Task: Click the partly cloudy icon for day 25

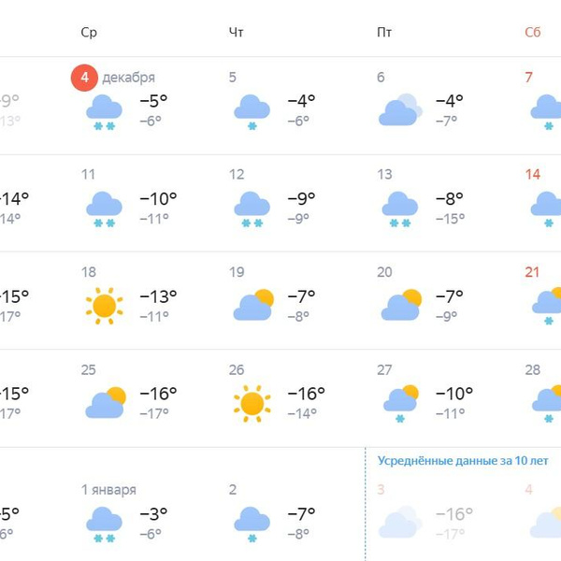Action: [105, 402]
